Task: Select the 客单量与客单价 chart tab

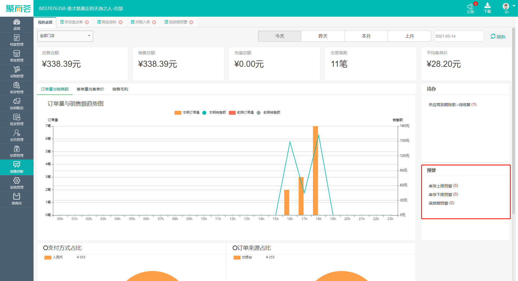Action: [x=90, y=89]
